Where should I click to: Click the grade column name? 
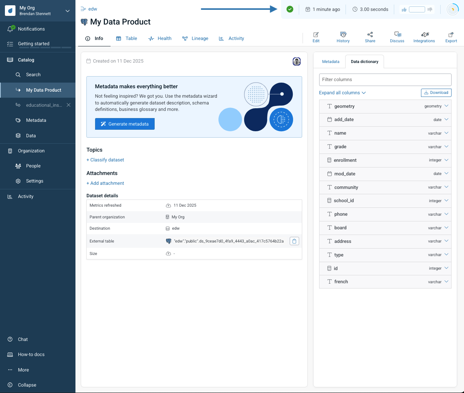(x=340, y=147)
